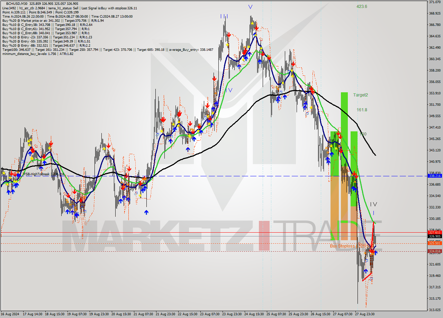The height and width of the screenshot is (318, 443).
Task: Click the 371.070 price axis label
Action: coord(435,2)
